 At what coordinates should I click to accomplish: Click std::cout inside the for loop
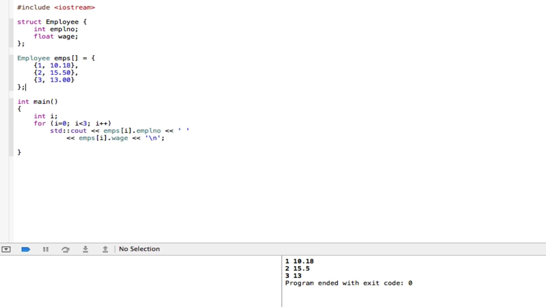click(x=68, y=131)
